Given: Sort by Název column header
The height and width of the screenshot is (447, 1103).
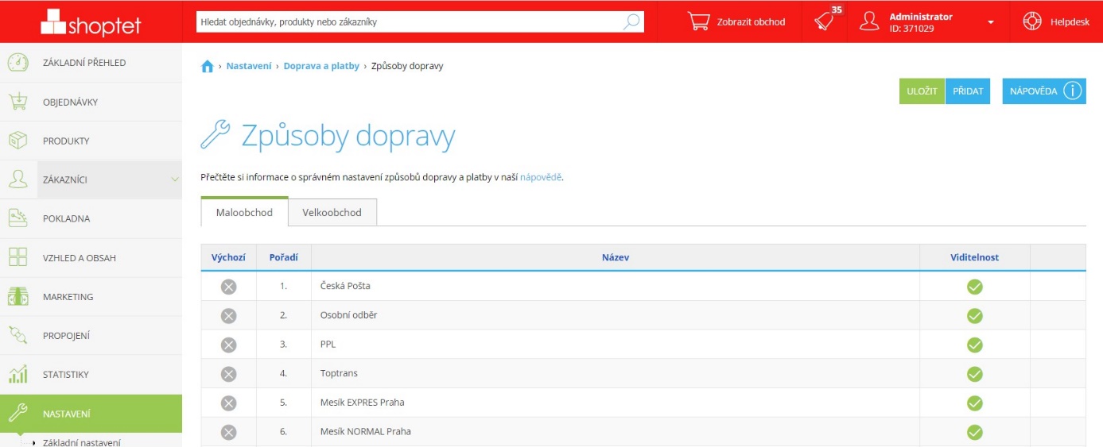Looking at the screenshot, I should [x=616, y=257].
